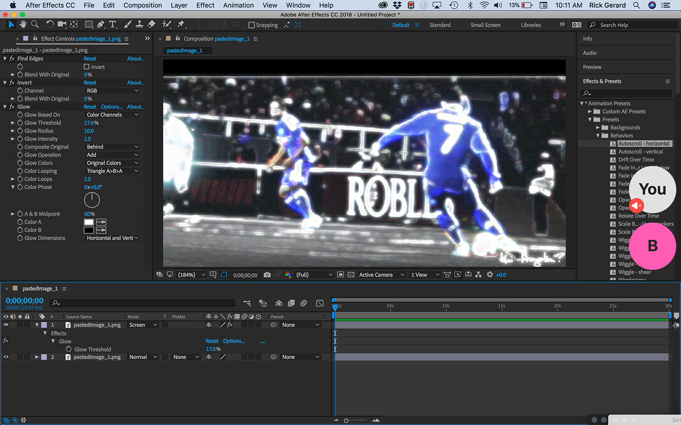Select the Rectangle shape tool
The image size is (681, 425).
click(89, 25)
